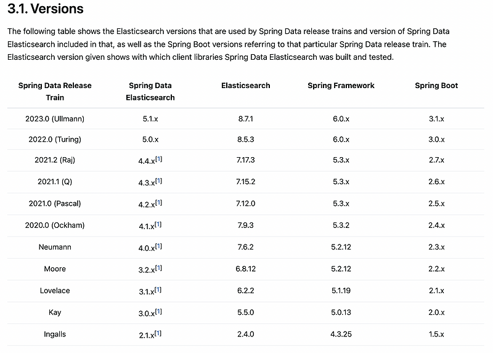Image resolution: width=493 pixels, height=353 pixels.
Task: Open footnote [1] next to 2.1.x
Action: coord(158,333)
